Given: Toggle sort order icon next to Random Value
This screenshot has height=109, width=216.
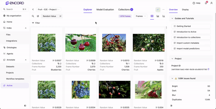Looking at the screenshot, I should (x=60, y=16).
